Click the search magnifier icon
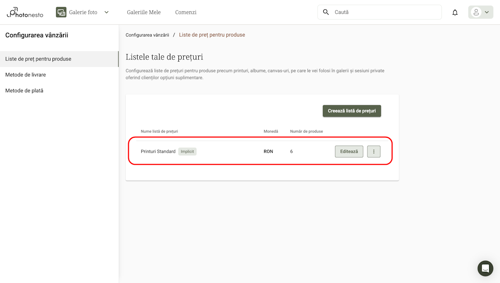 tap(326, 12)
